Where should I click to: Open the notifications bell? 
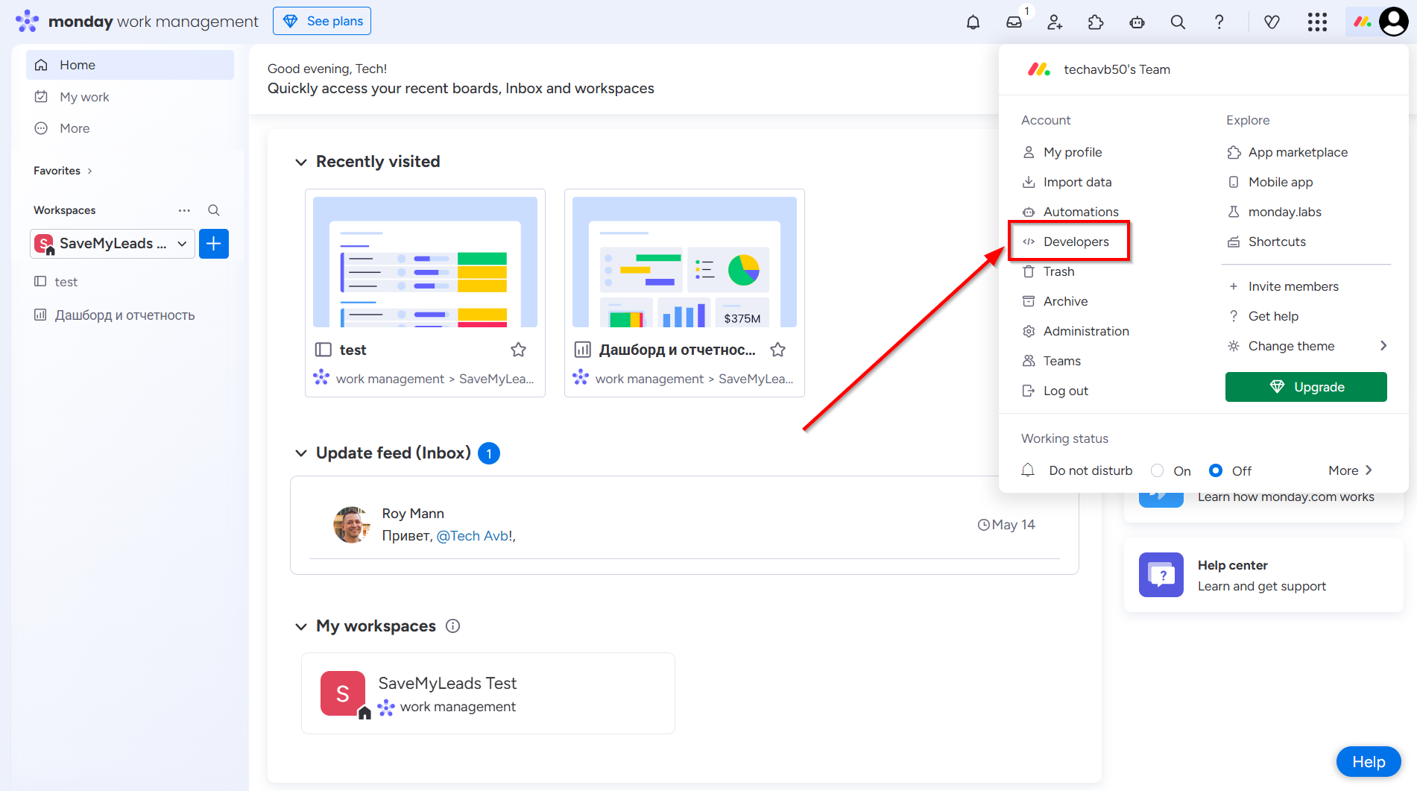click(x=973, y=22)
